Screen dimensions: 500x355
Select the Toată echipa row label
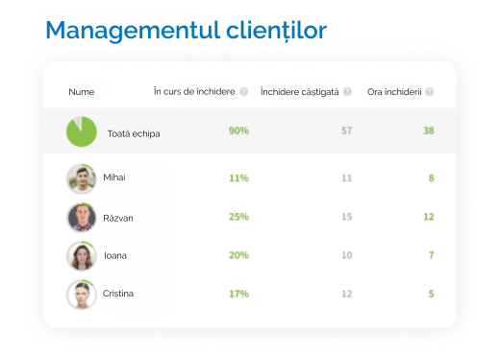click(134, 133)
